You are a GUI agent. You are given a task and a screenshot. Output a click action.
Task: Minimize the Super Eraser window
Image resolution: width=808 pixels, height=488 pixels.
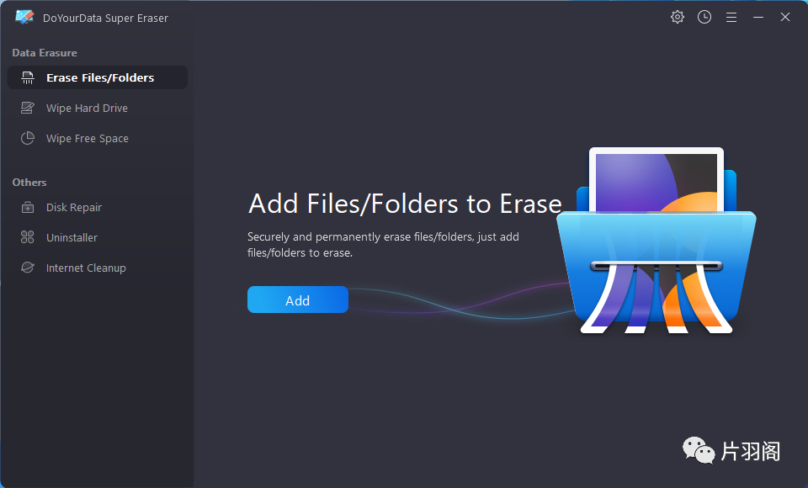point(758,17)
